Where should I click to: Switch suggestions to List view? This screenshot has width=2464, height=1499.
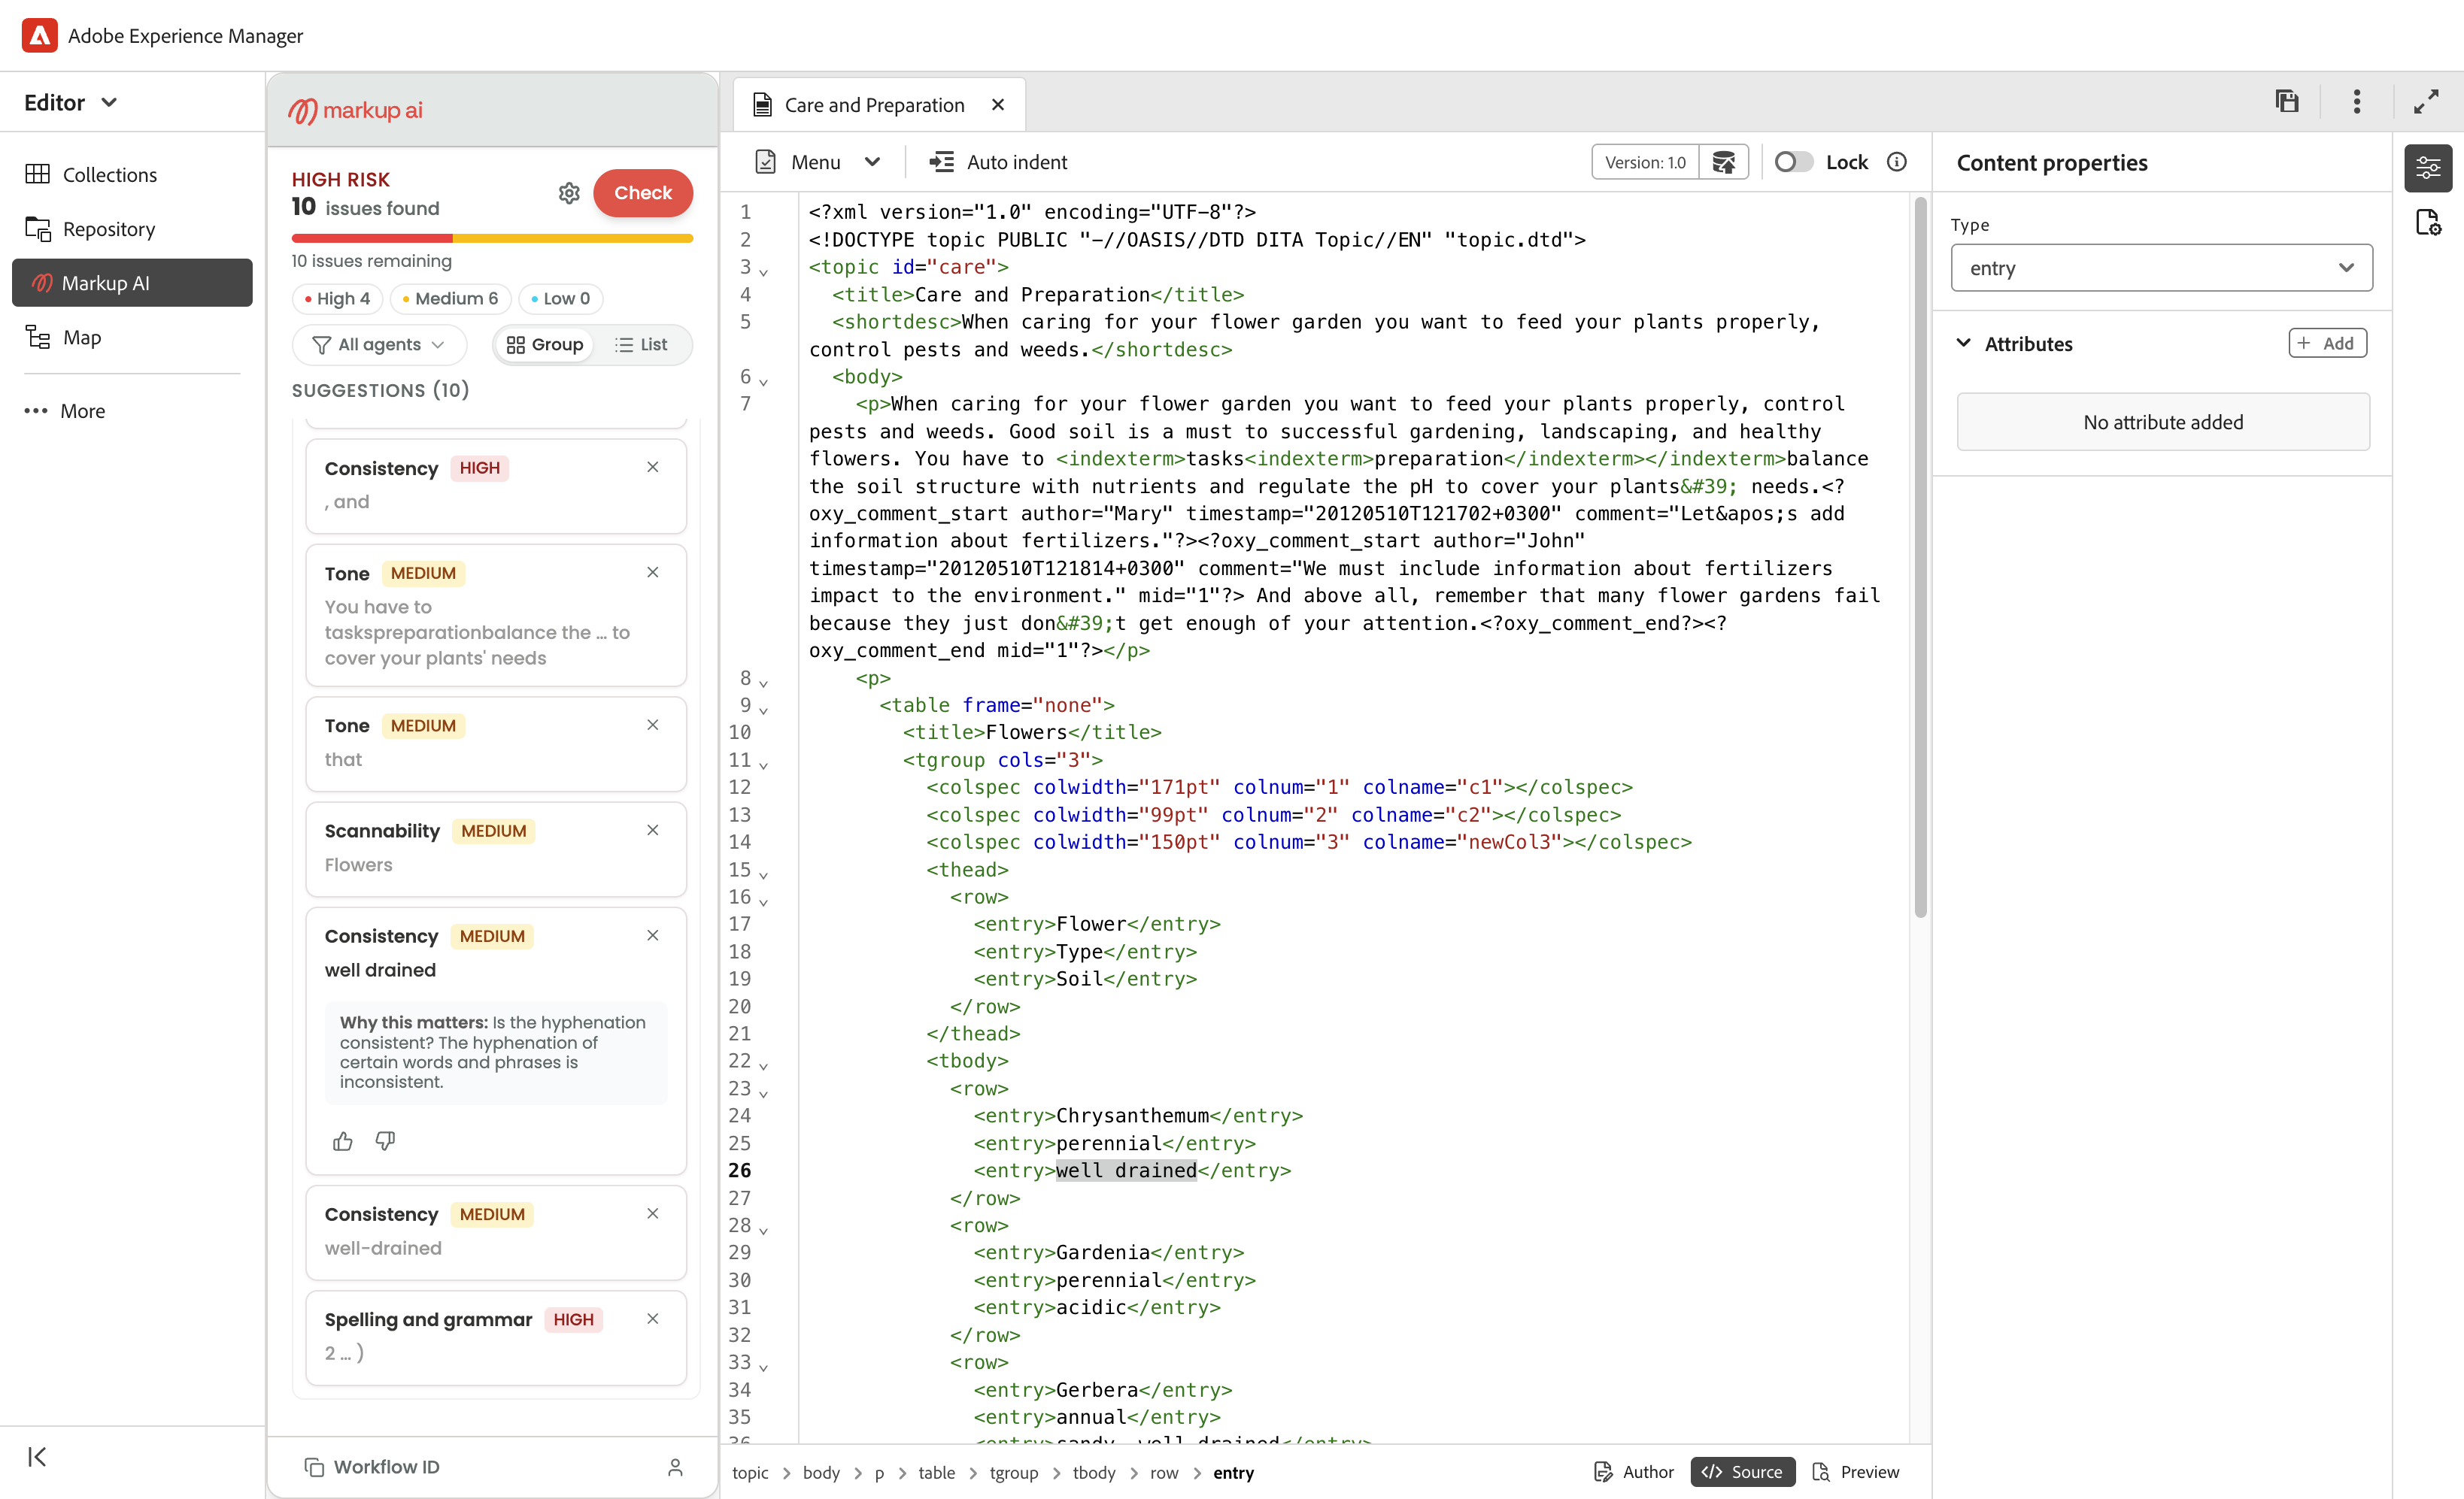pyautogui.click(x=641, y=344)
